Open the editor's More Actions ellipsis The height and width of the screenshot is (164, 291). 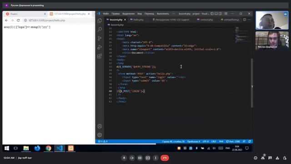[x=249, y=20]
